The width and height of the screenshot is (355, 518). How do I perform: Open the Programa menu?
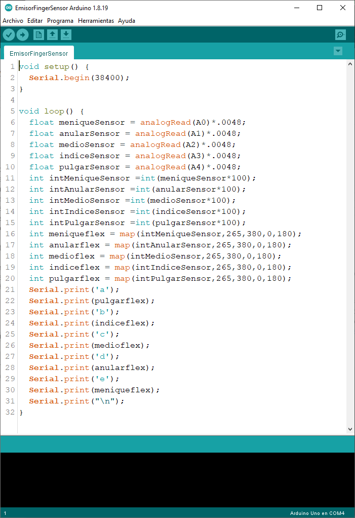pyautogui.click(x=60, y=20)
